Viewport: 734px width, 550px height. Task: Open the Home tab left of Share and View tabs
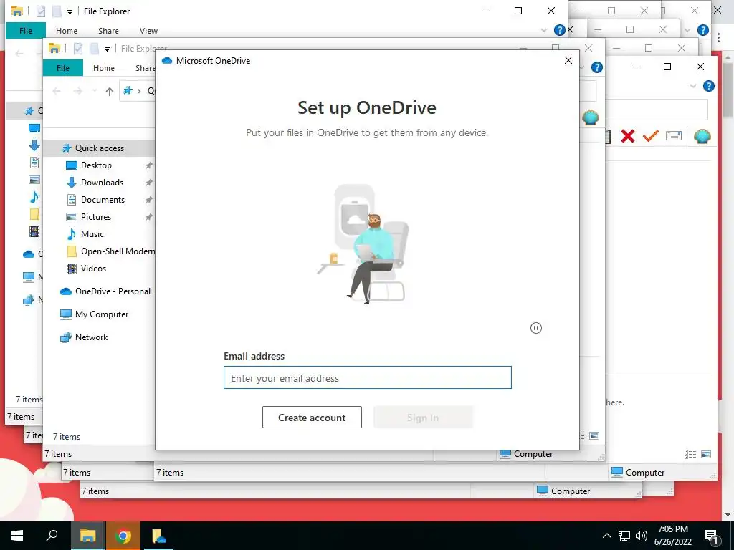click(x=67, y=31)
